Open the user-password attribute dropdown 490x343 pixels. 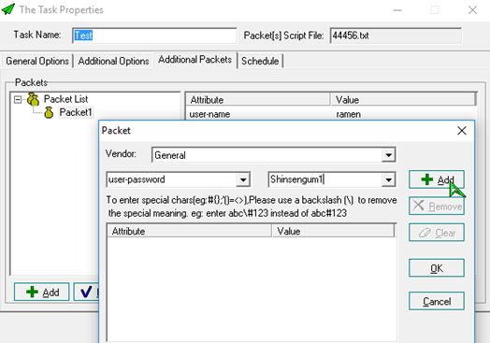tap(243, 179)
